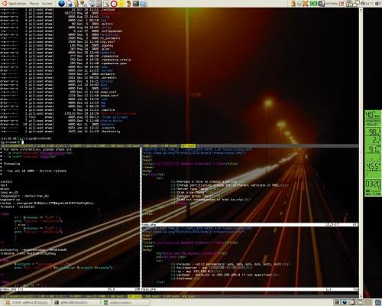Open the System menu
Image resolution: width=382 pixels, height=306 pixels.
coord(47,4)
